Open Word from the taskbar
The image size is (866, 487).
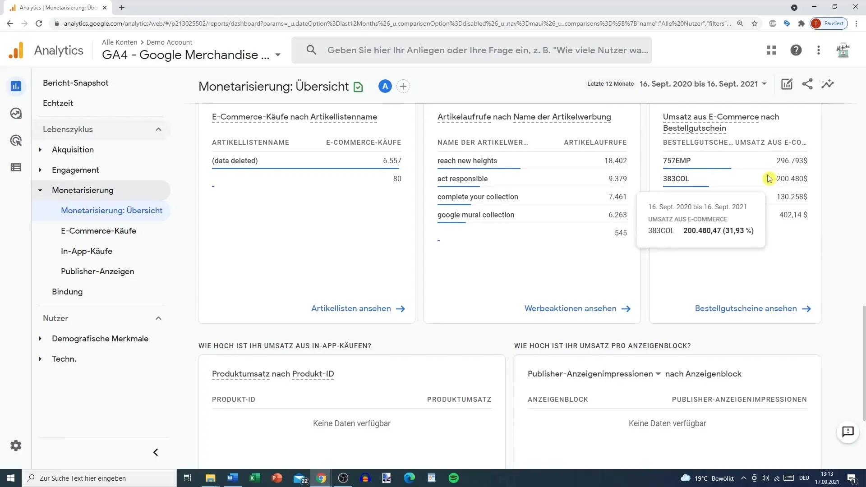pyautogui.click(x=233, y=478)
